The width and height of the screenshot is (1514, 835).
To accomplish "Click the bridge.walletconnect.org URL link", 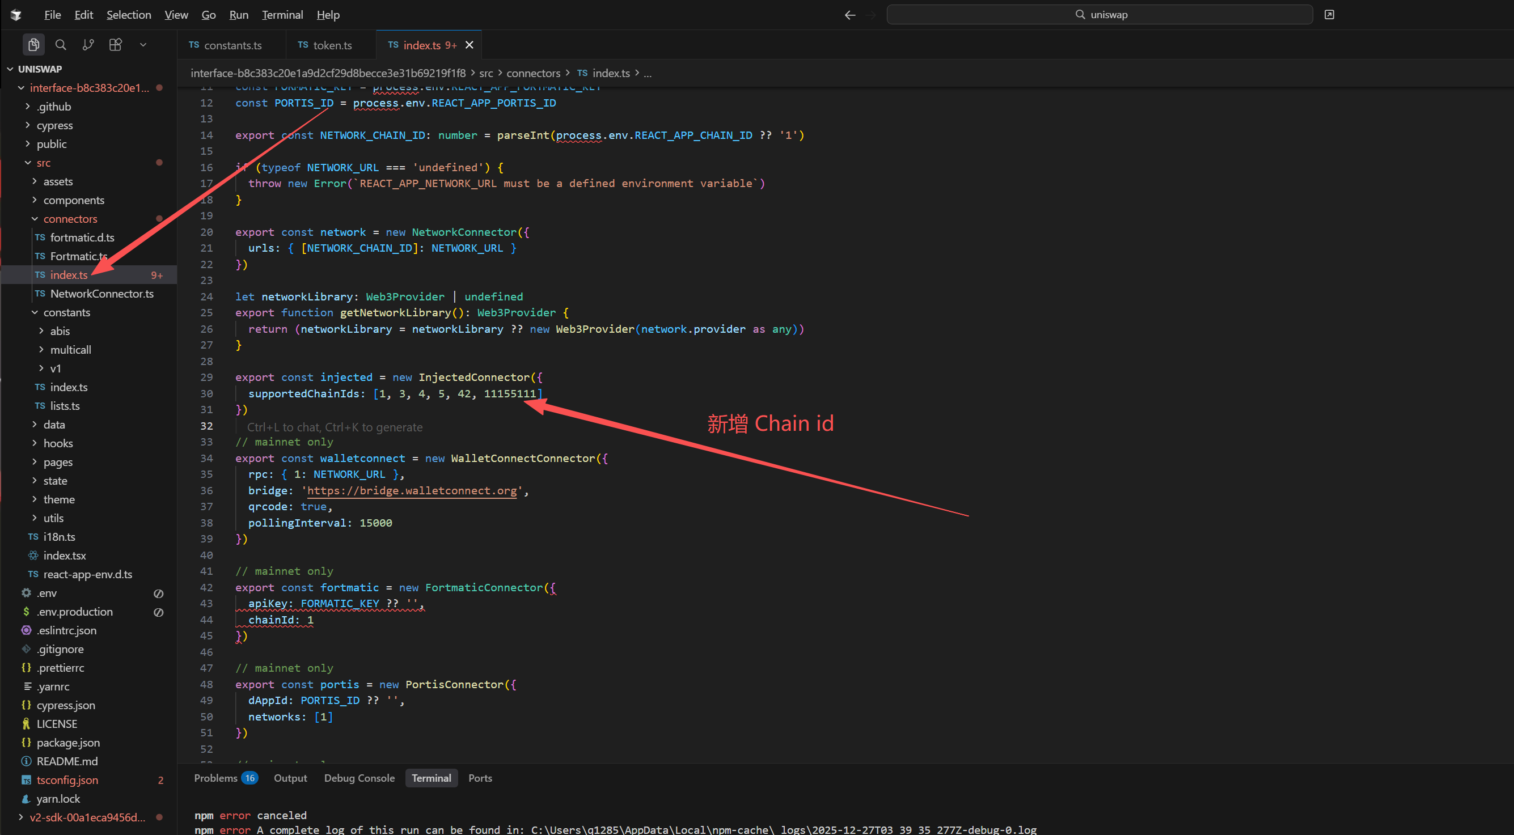I will [x=412, y=491].
